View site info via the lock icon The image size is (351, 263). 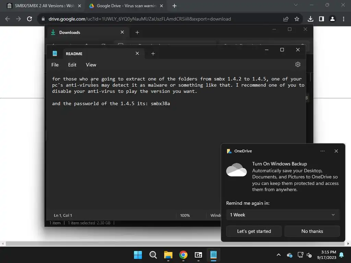(43, 19)
